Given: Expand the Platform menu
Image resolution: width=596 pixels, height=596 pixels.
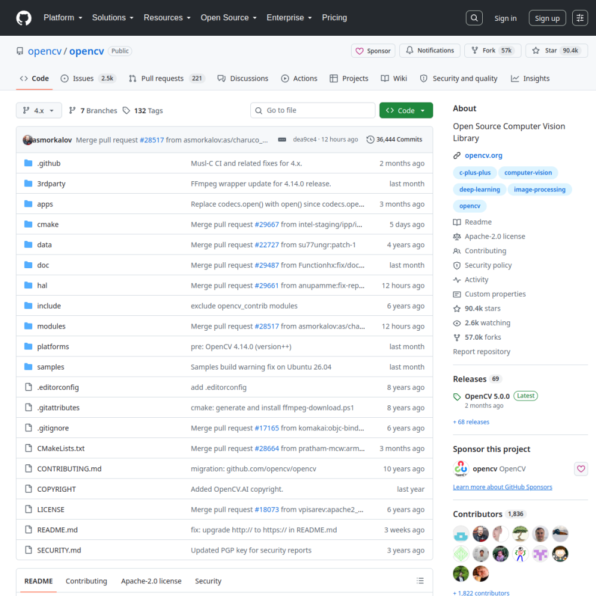Looking at the screenshot, I should pos(63,18).
